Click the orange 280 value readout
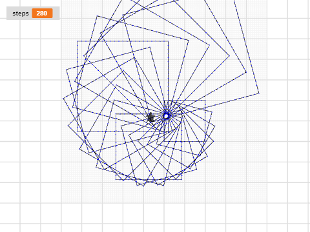This screenshot has height=232, width=310. point(42,14)
